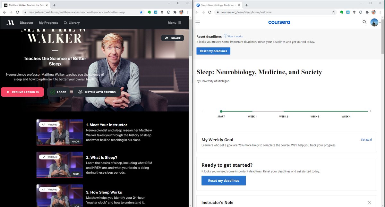This screenshot has height=207, width=385.
Task: Click WATCH WITH FRIENDS button
Action: pos(97,92)
